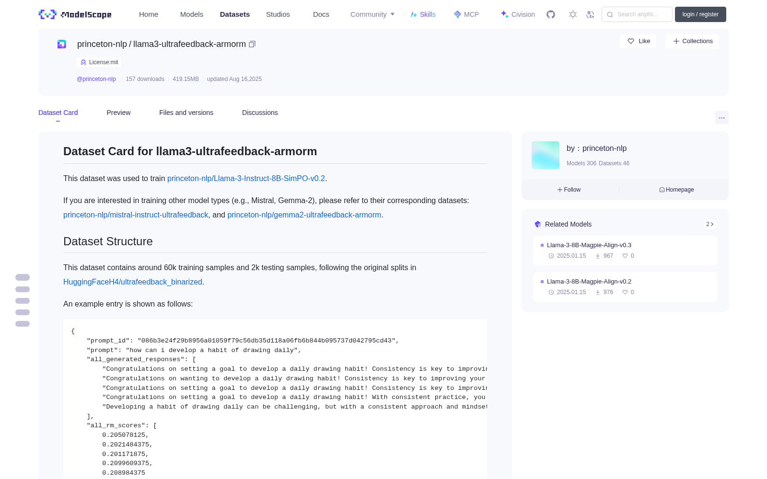This screenshot has width=767, height=479.
Task: Open the Models section
Action: tap(192, 14)
